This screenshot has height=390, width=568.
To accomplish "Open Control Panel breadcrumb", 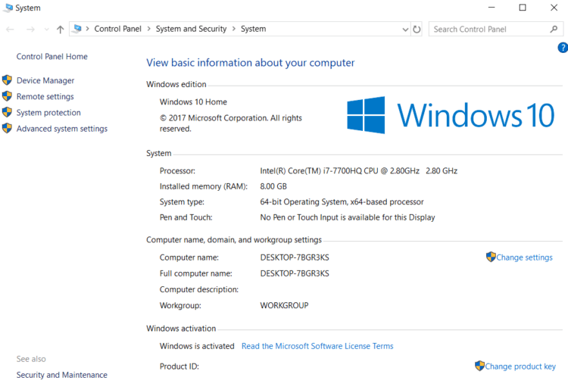I will point(117,29).
